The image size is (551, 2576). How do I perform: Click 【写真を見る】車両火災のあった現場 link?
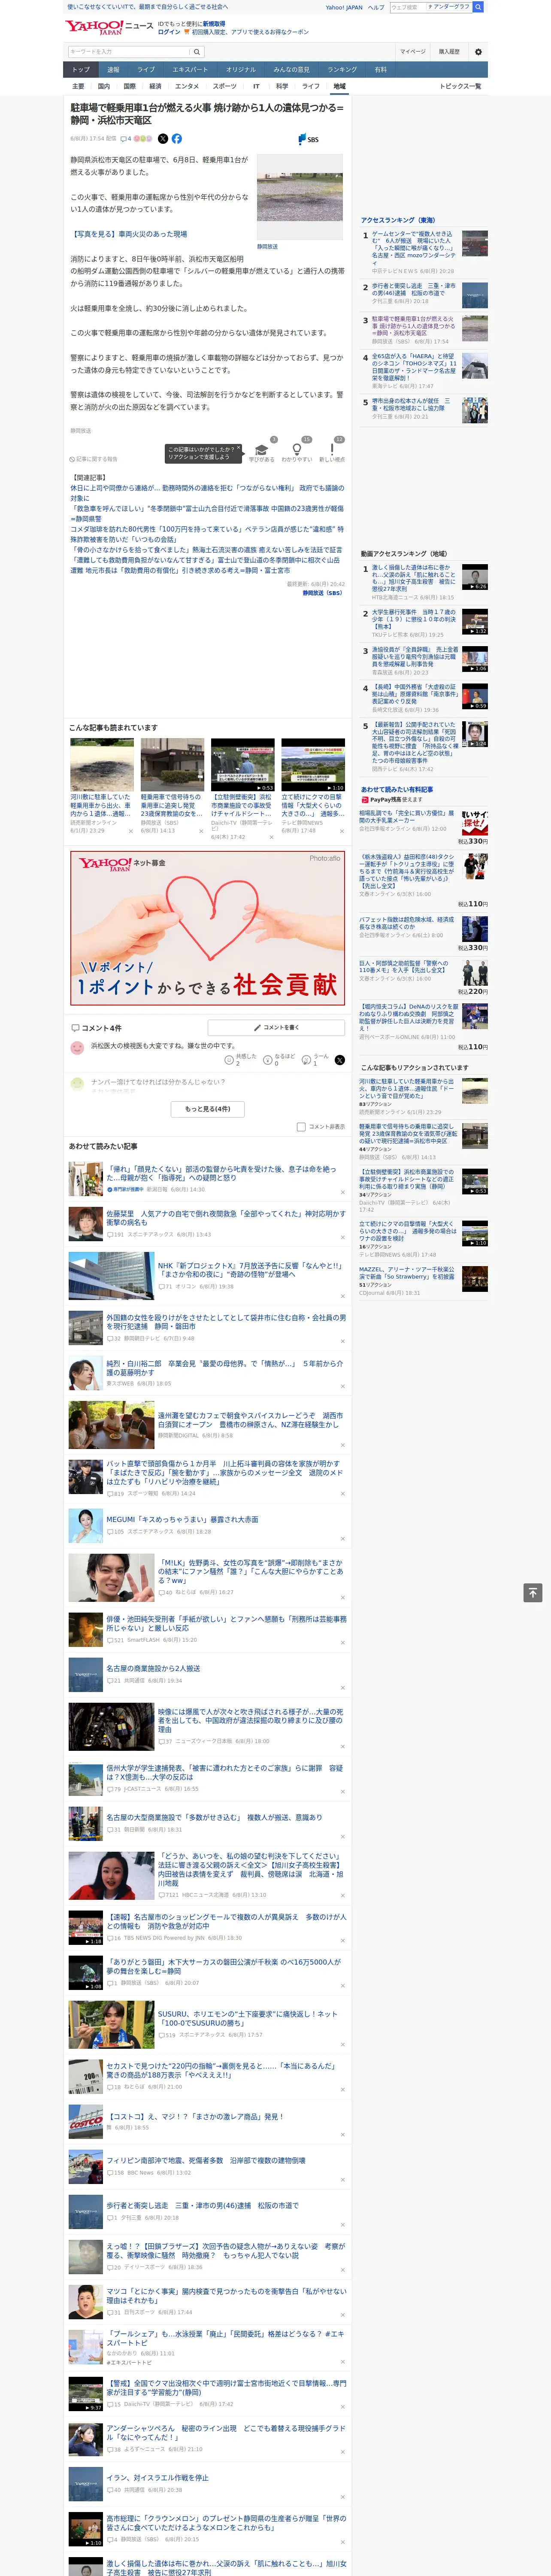click(129, 234)
